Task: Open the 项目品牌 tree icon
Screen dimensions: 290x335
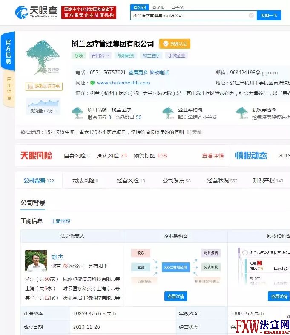Action: click(x=78, y=113)
